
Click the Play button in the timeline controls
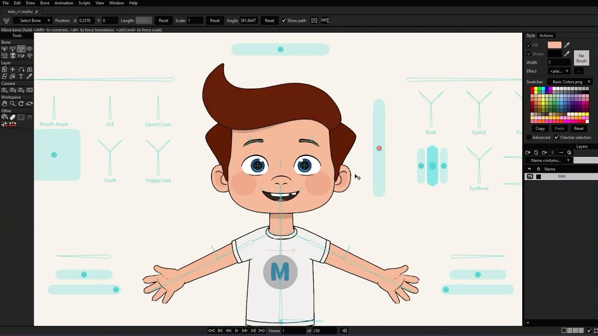point(236,331)
